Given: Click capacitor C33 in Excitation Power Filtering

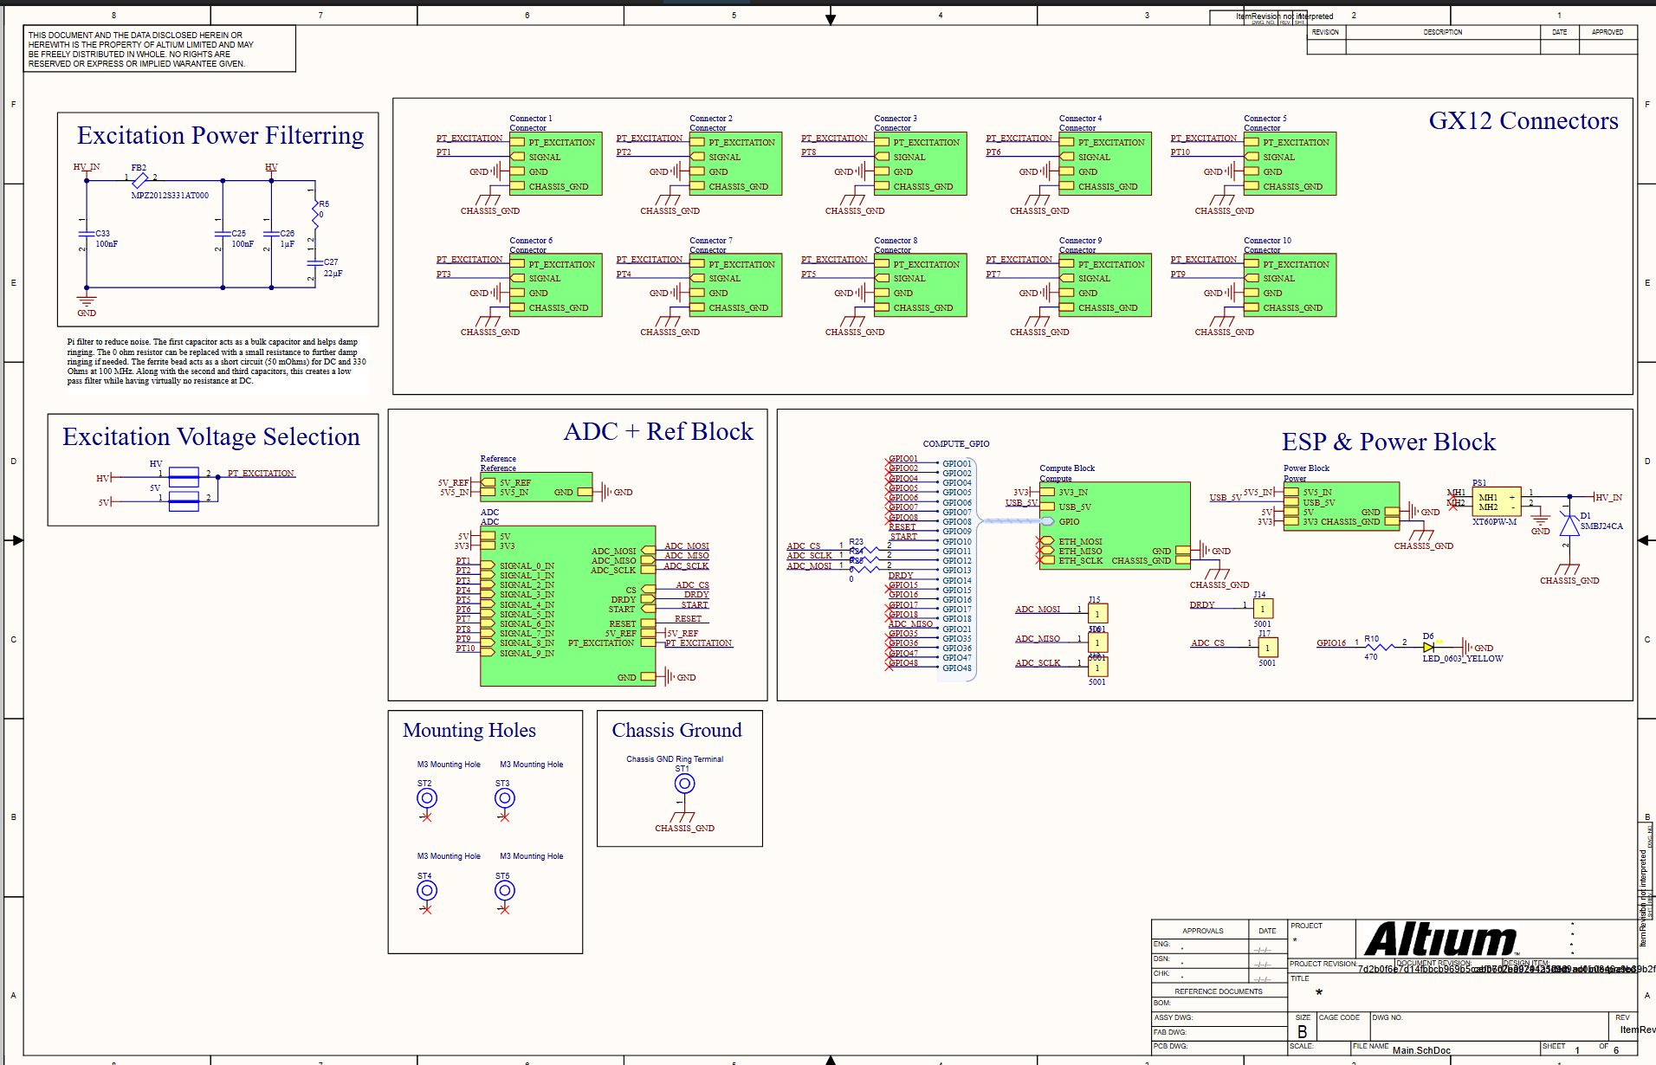Looking at the screenshot, I should (x=86, y=233).
